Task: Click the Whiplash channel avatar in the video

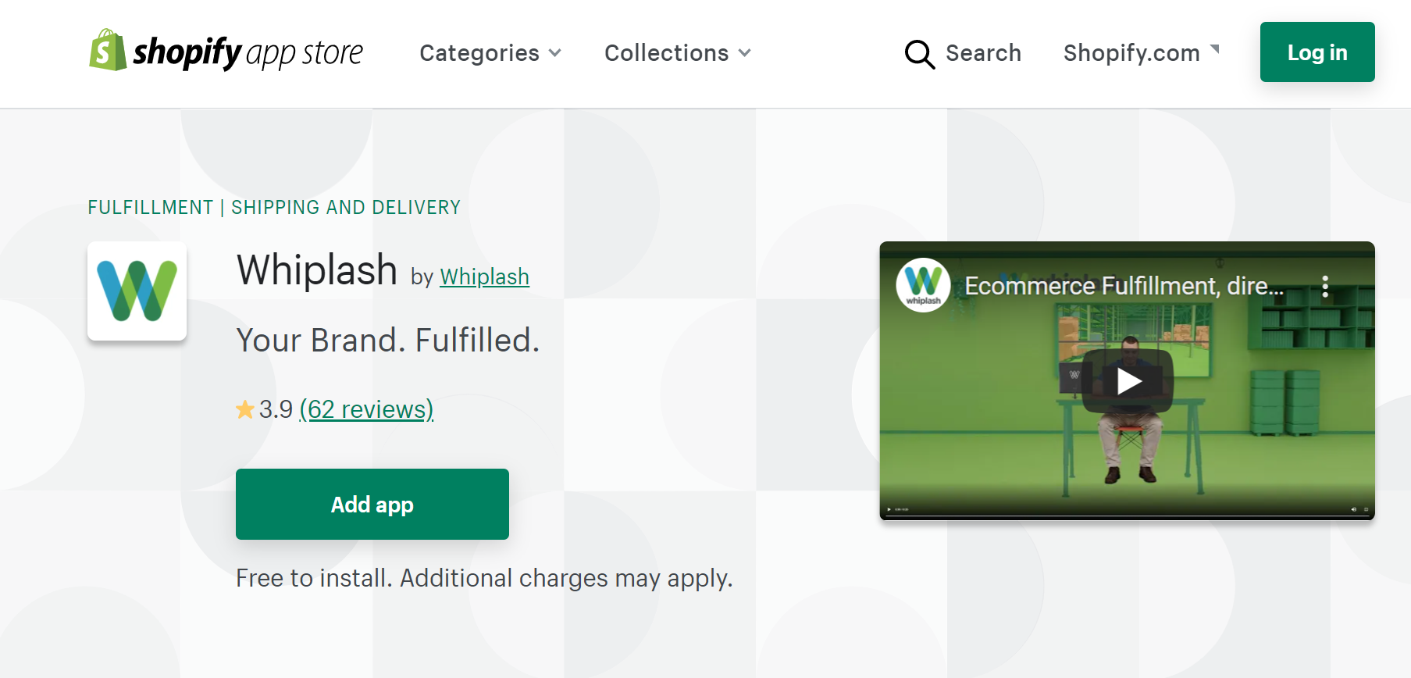Action: (x=923, y=285)
